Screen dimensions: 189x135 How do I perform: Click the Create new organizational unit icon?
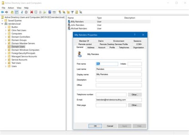point(68,12)
